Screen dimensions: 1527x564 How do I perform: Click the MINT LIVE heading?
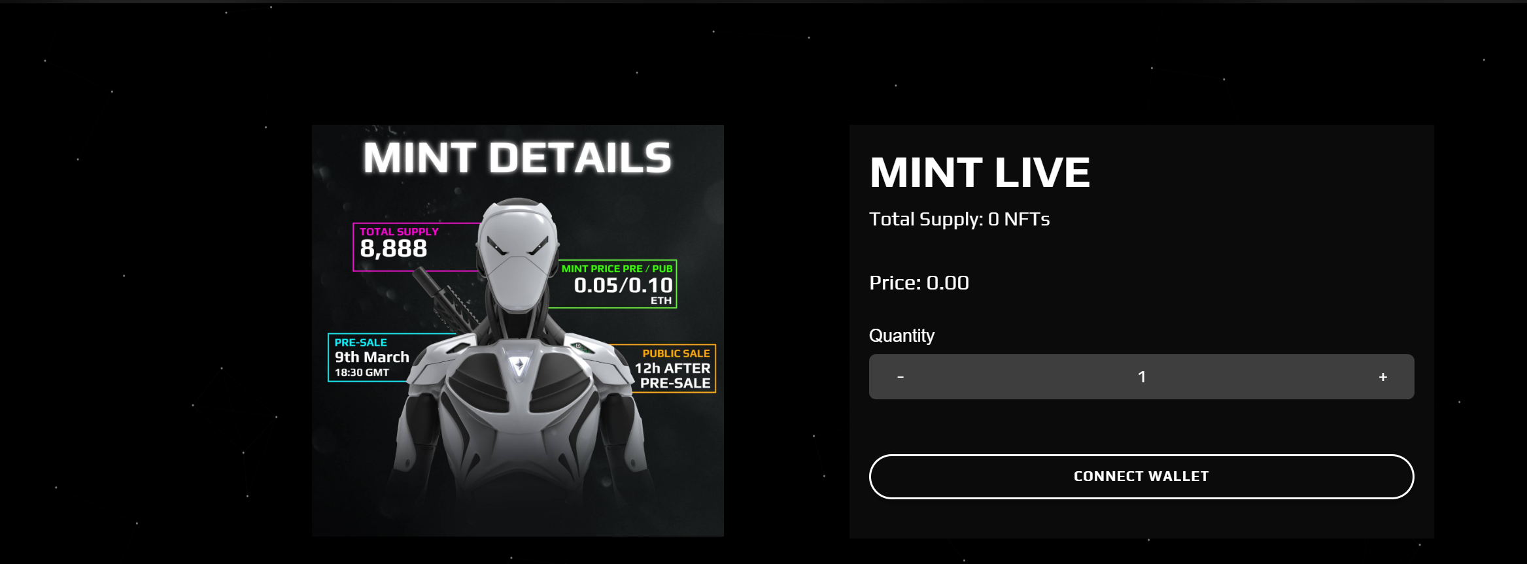coord(980,173)
